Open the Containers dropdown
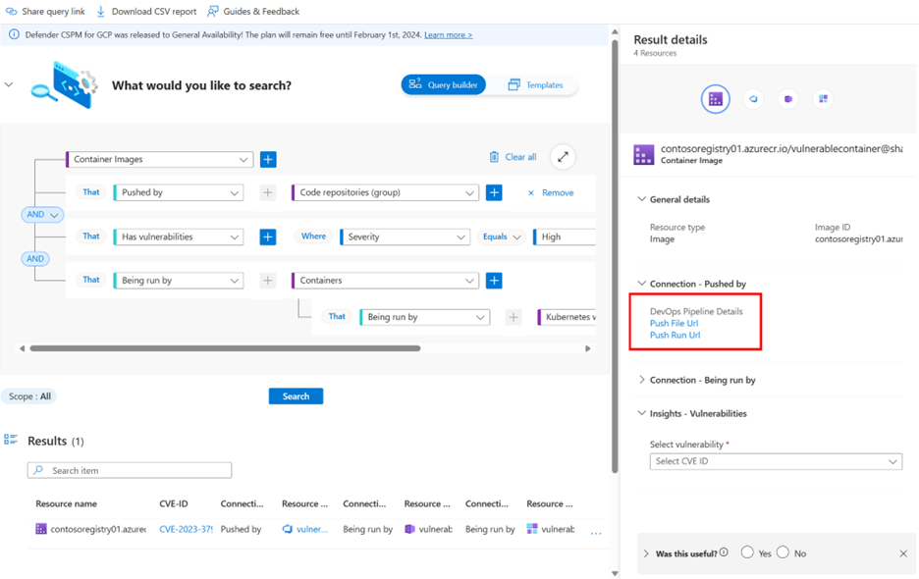The height and width of the screenshot is (579, 919). pos(385,280)
